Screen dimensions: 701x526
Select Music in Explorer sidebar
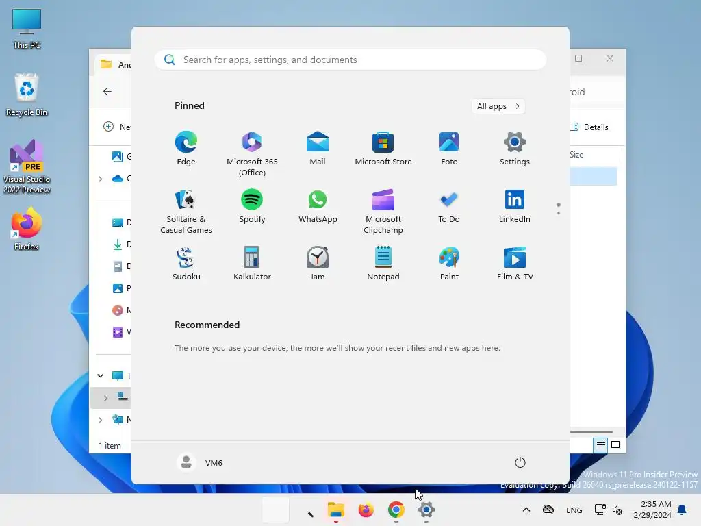pyautogui.click(x=122, y=310)
